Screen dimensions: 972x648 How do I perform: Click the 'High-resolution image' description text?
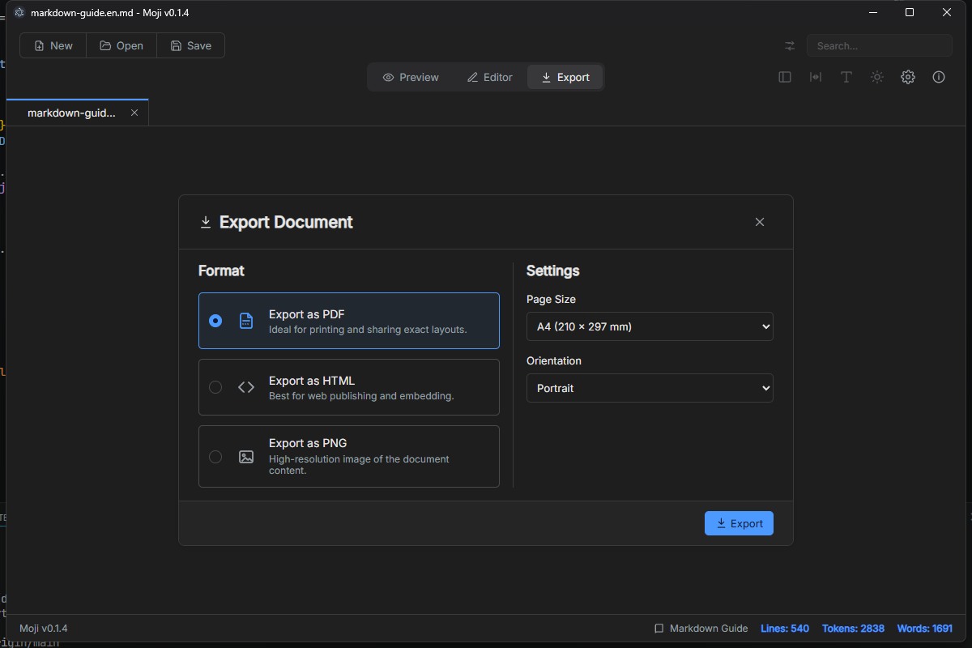[x=359, y=464]
